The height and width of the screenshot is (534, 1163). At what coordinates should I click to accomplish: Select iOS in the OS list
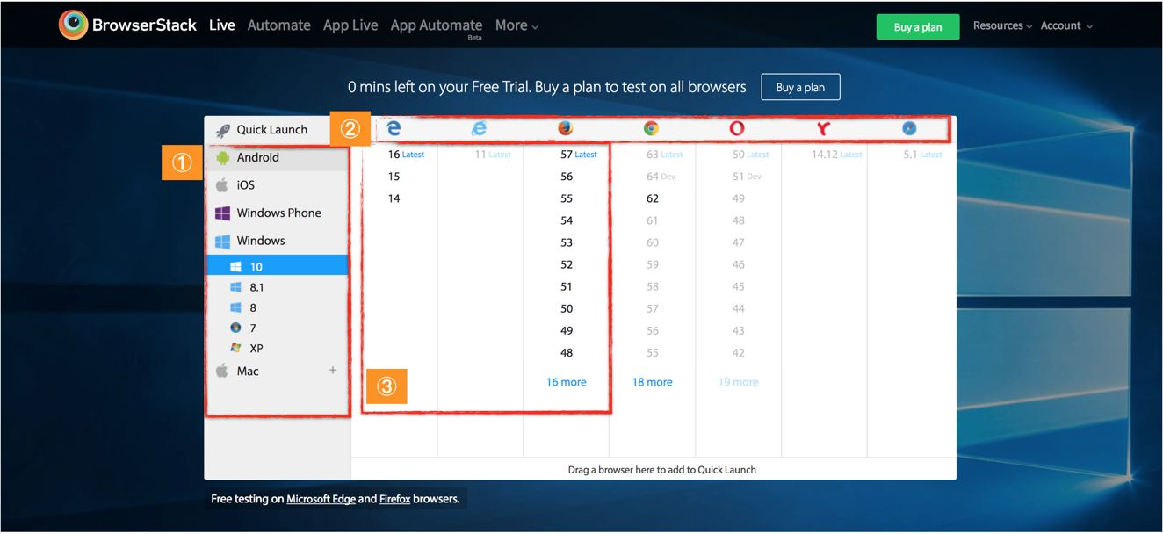(x=277, y=185)
